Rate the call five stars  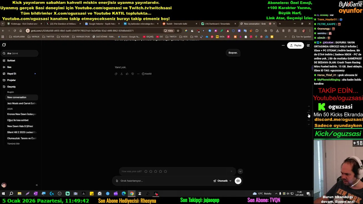click(165, 171)
